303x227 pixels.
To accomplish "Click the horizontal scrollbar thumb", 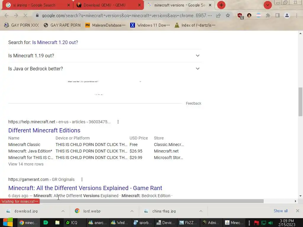I will [151, 201].
